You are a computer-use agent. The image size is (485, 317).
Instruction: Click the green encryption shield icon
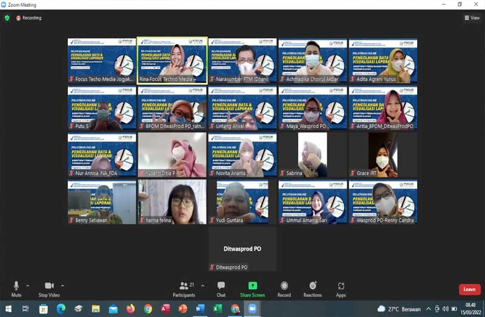pos(7,18)
